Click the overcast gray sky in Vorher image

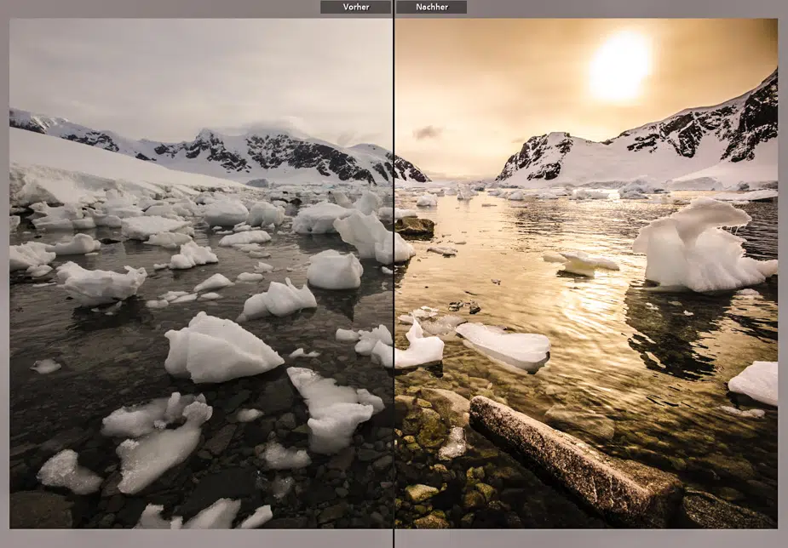click(x=196, y=68)
